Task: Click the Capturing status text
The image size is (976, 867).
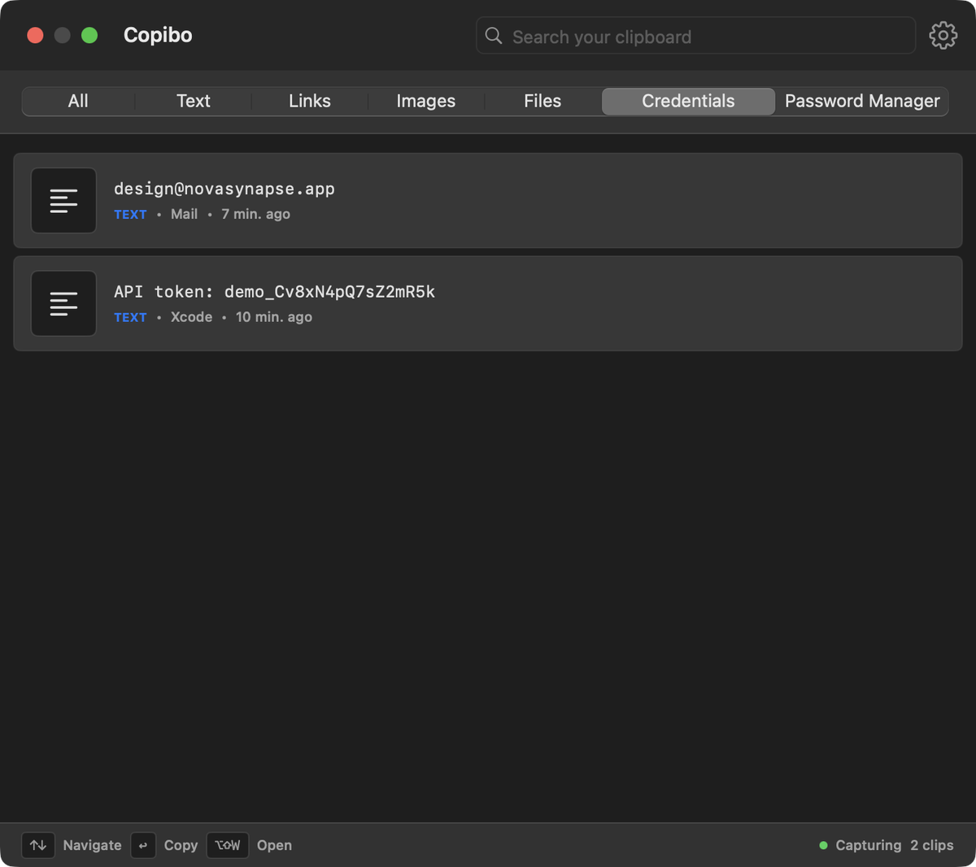Action: tap(868, 845)
